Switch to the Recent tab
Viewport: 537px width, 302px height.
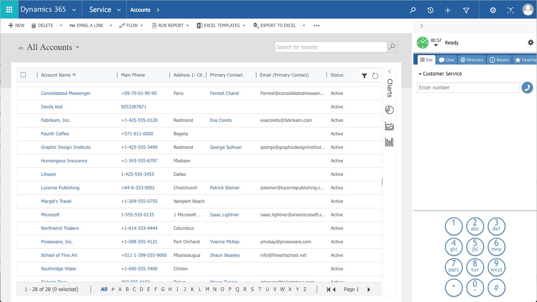click(499, 60)
